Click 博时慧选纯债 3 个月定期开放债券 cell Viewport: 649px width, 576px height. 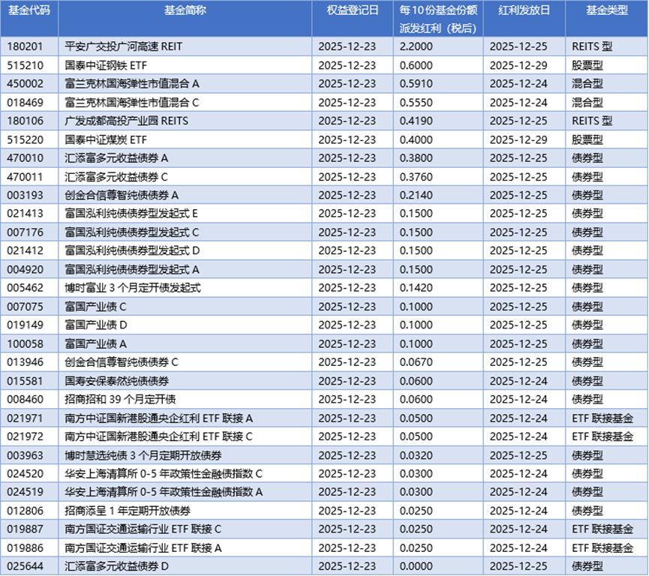pyautogui.click(x=143, y=456)
